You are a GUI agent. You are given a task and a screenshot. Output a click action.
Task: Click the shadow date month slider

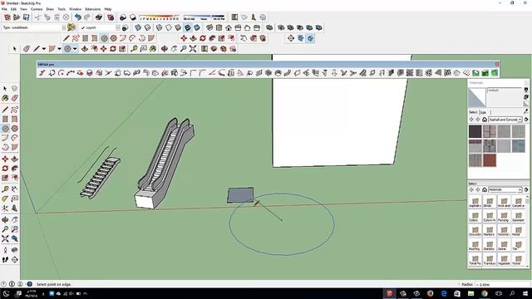pos(160,17)
